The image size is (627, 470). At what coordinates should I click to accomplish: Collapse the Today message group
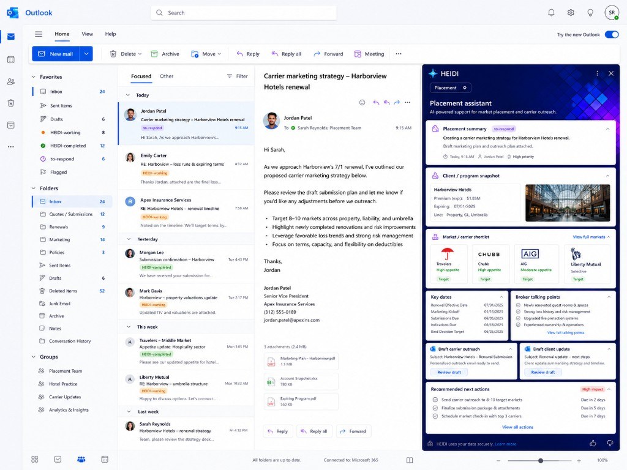128,95
